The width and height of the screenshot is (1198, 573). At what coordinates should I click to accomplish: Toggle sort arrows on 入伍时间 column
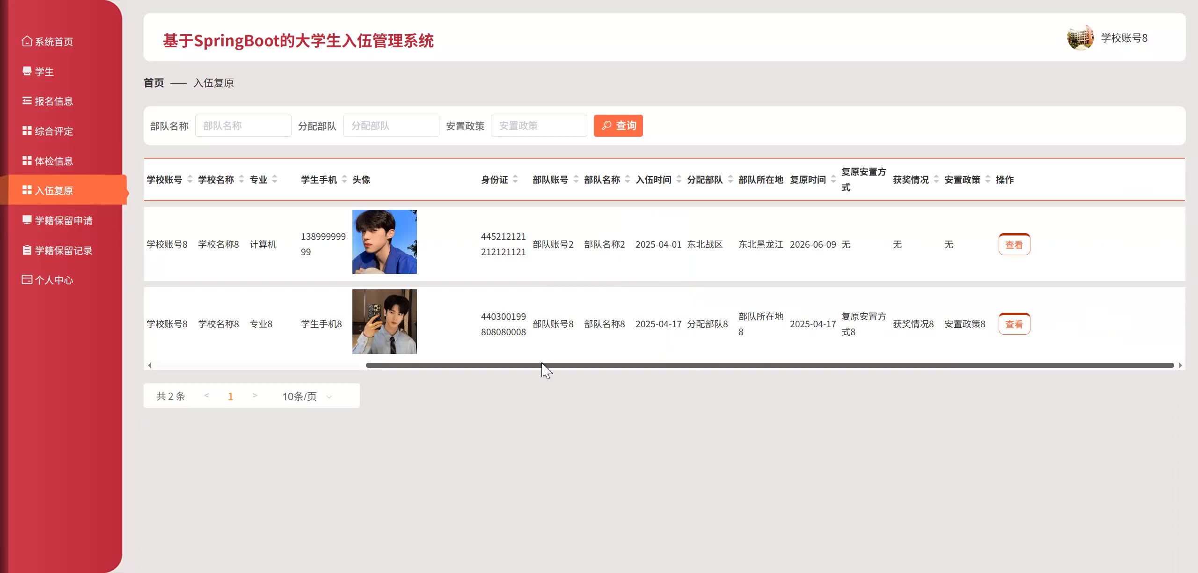679,179
